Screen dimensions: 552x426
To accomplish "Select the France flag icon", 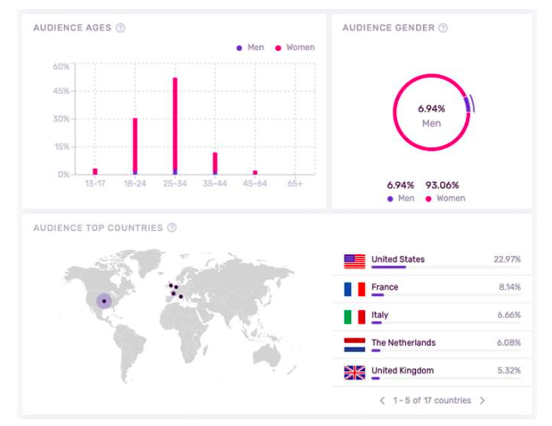I will [354, 289].
